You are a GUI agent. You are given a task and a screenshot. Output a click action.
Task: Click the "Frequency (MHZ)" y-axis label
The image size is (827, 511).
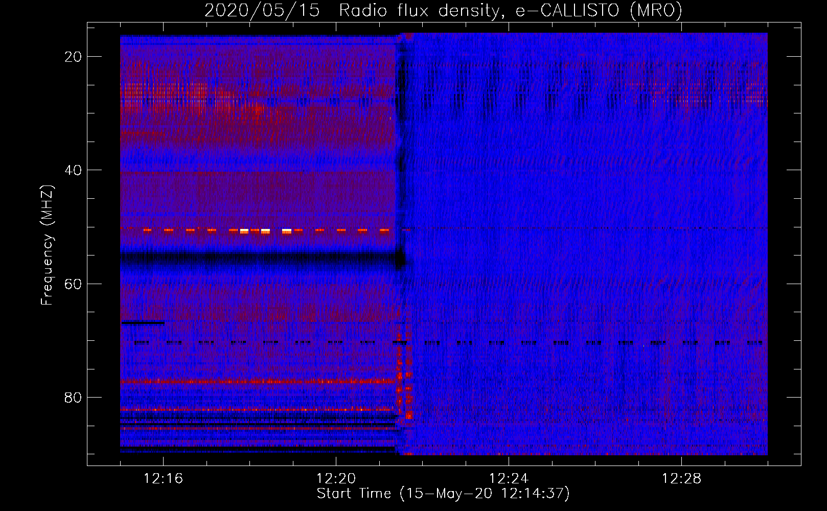point(47,245)
